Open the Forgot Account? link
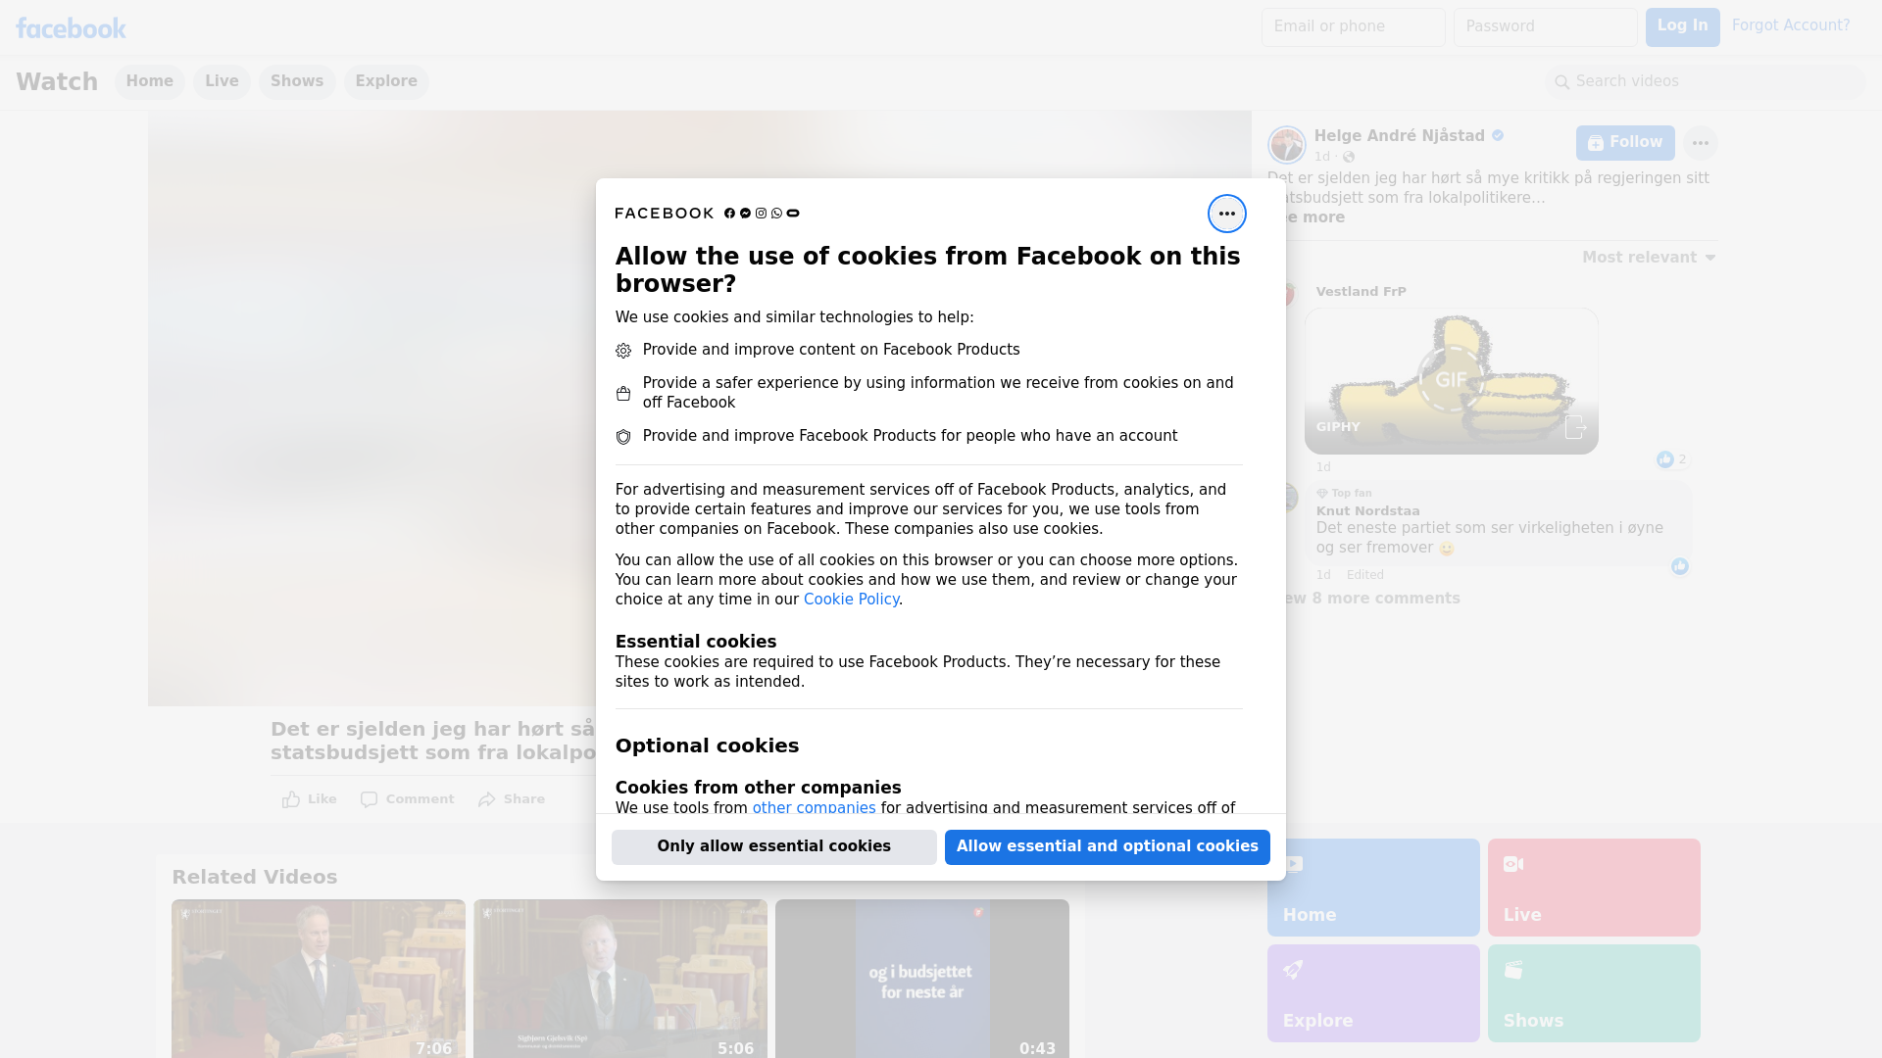 click(x=1790, y=26)
